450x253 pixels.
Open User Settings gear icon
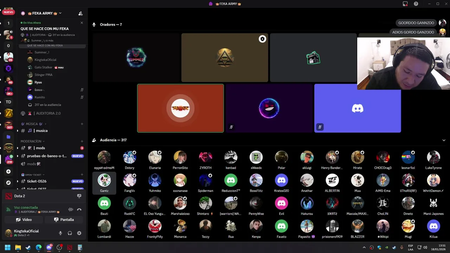tap(79, 233)
